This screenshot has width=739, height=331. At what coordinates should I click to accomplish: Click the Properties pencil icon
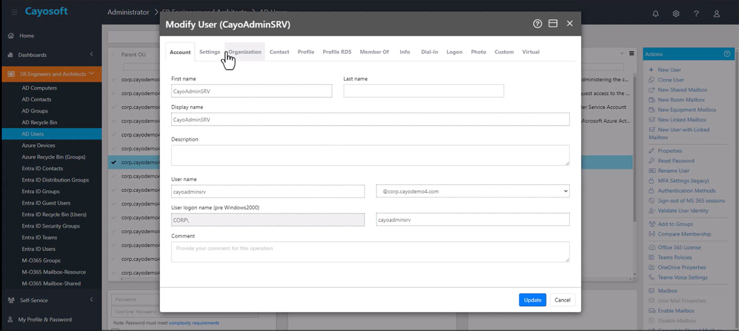point(652,151)
